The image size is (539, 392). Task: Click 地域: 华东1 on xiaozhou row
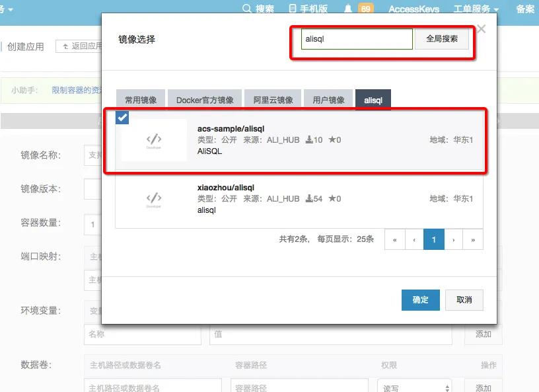click(x=451, y=198)
